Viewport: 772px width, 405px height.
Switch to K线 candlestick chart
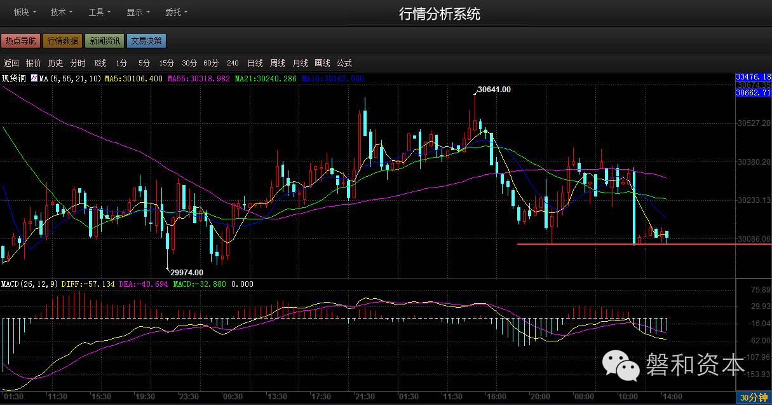(x=100, y=63)
